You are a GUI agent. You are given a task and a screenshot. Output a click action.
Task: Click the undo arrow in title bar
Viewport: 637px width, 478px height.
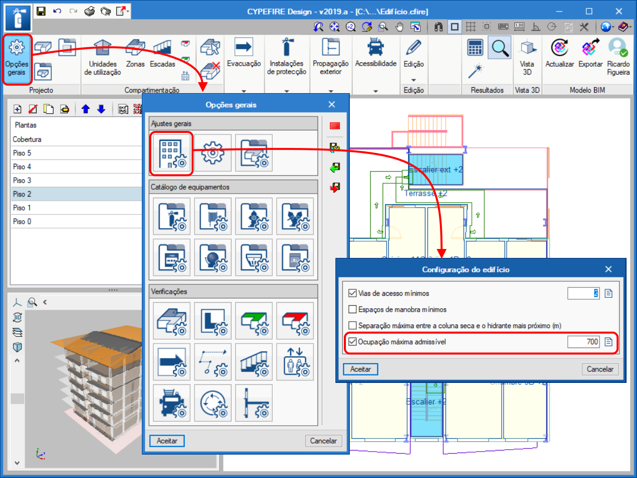point(57,11)
